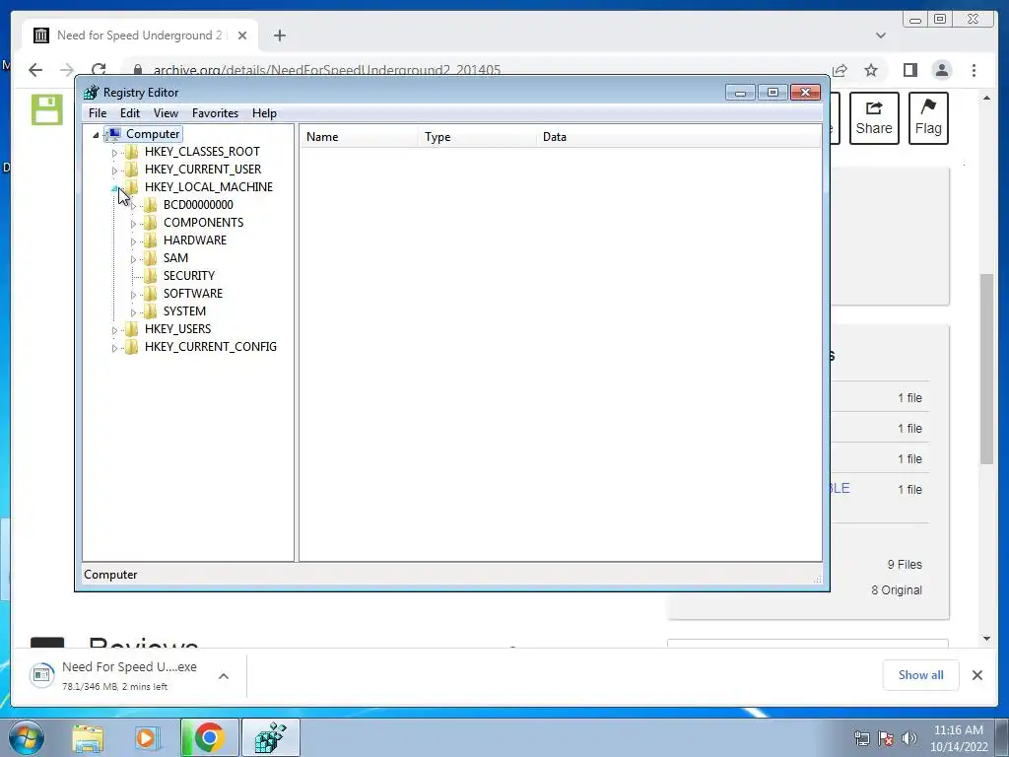Expand SAM subkey arrow
The height and width of the screenshot is (757, 1009).
tap(133, 259)
